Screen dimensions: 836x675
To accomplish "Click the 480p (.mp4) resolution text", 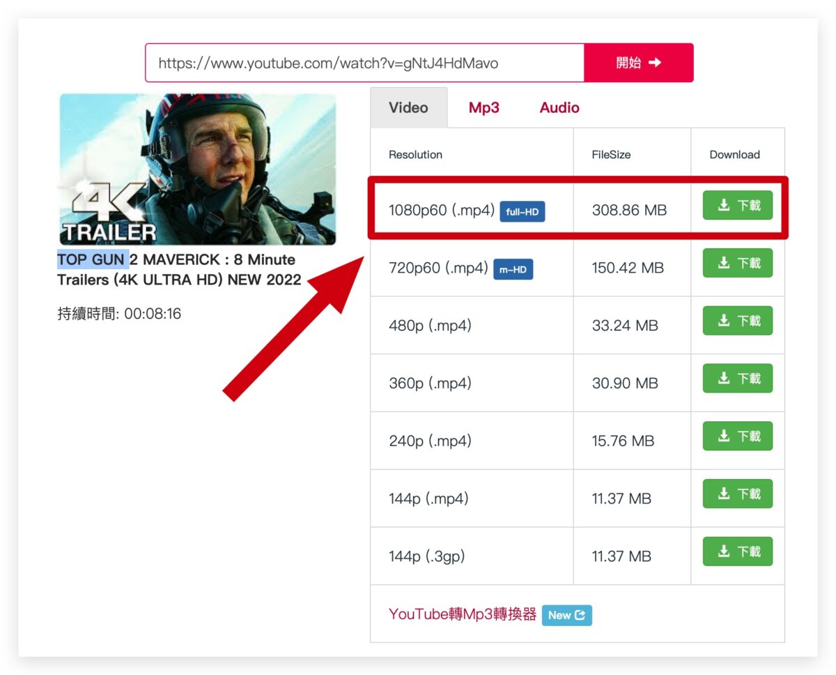I will click(x=430, y=326).
